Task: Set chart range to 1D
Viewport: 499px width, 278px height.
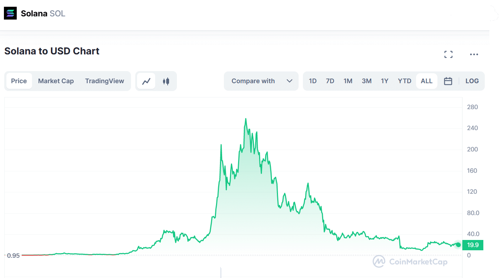Action: point(312,81)
